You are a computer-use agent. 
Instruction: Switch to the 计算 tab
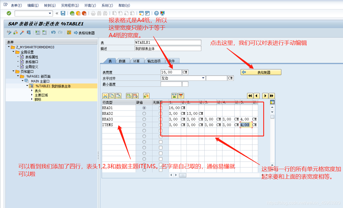[136, 61]
